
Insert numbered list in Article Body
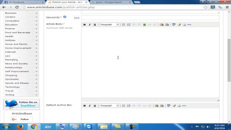[x=129, y=25]
